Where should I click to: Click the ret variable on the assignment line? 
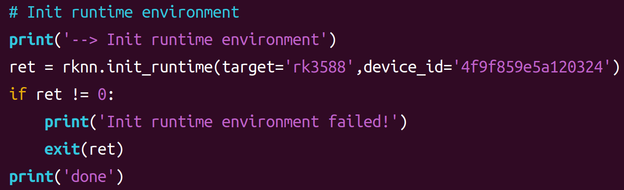coord(22,68)
